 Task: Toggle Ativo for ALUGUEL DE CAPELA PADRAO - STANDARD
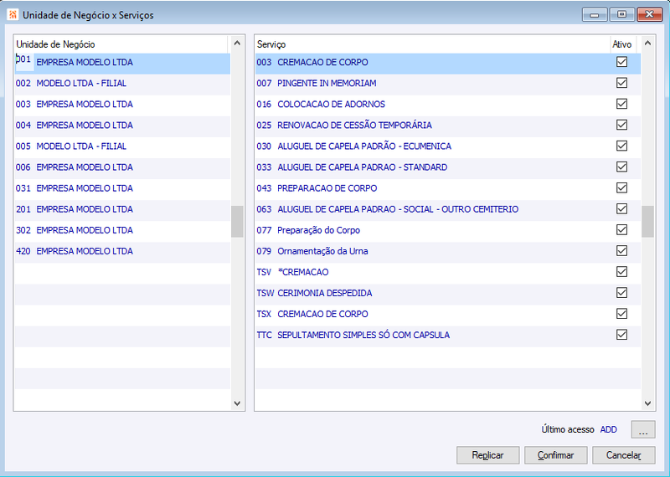click(621, 167)
